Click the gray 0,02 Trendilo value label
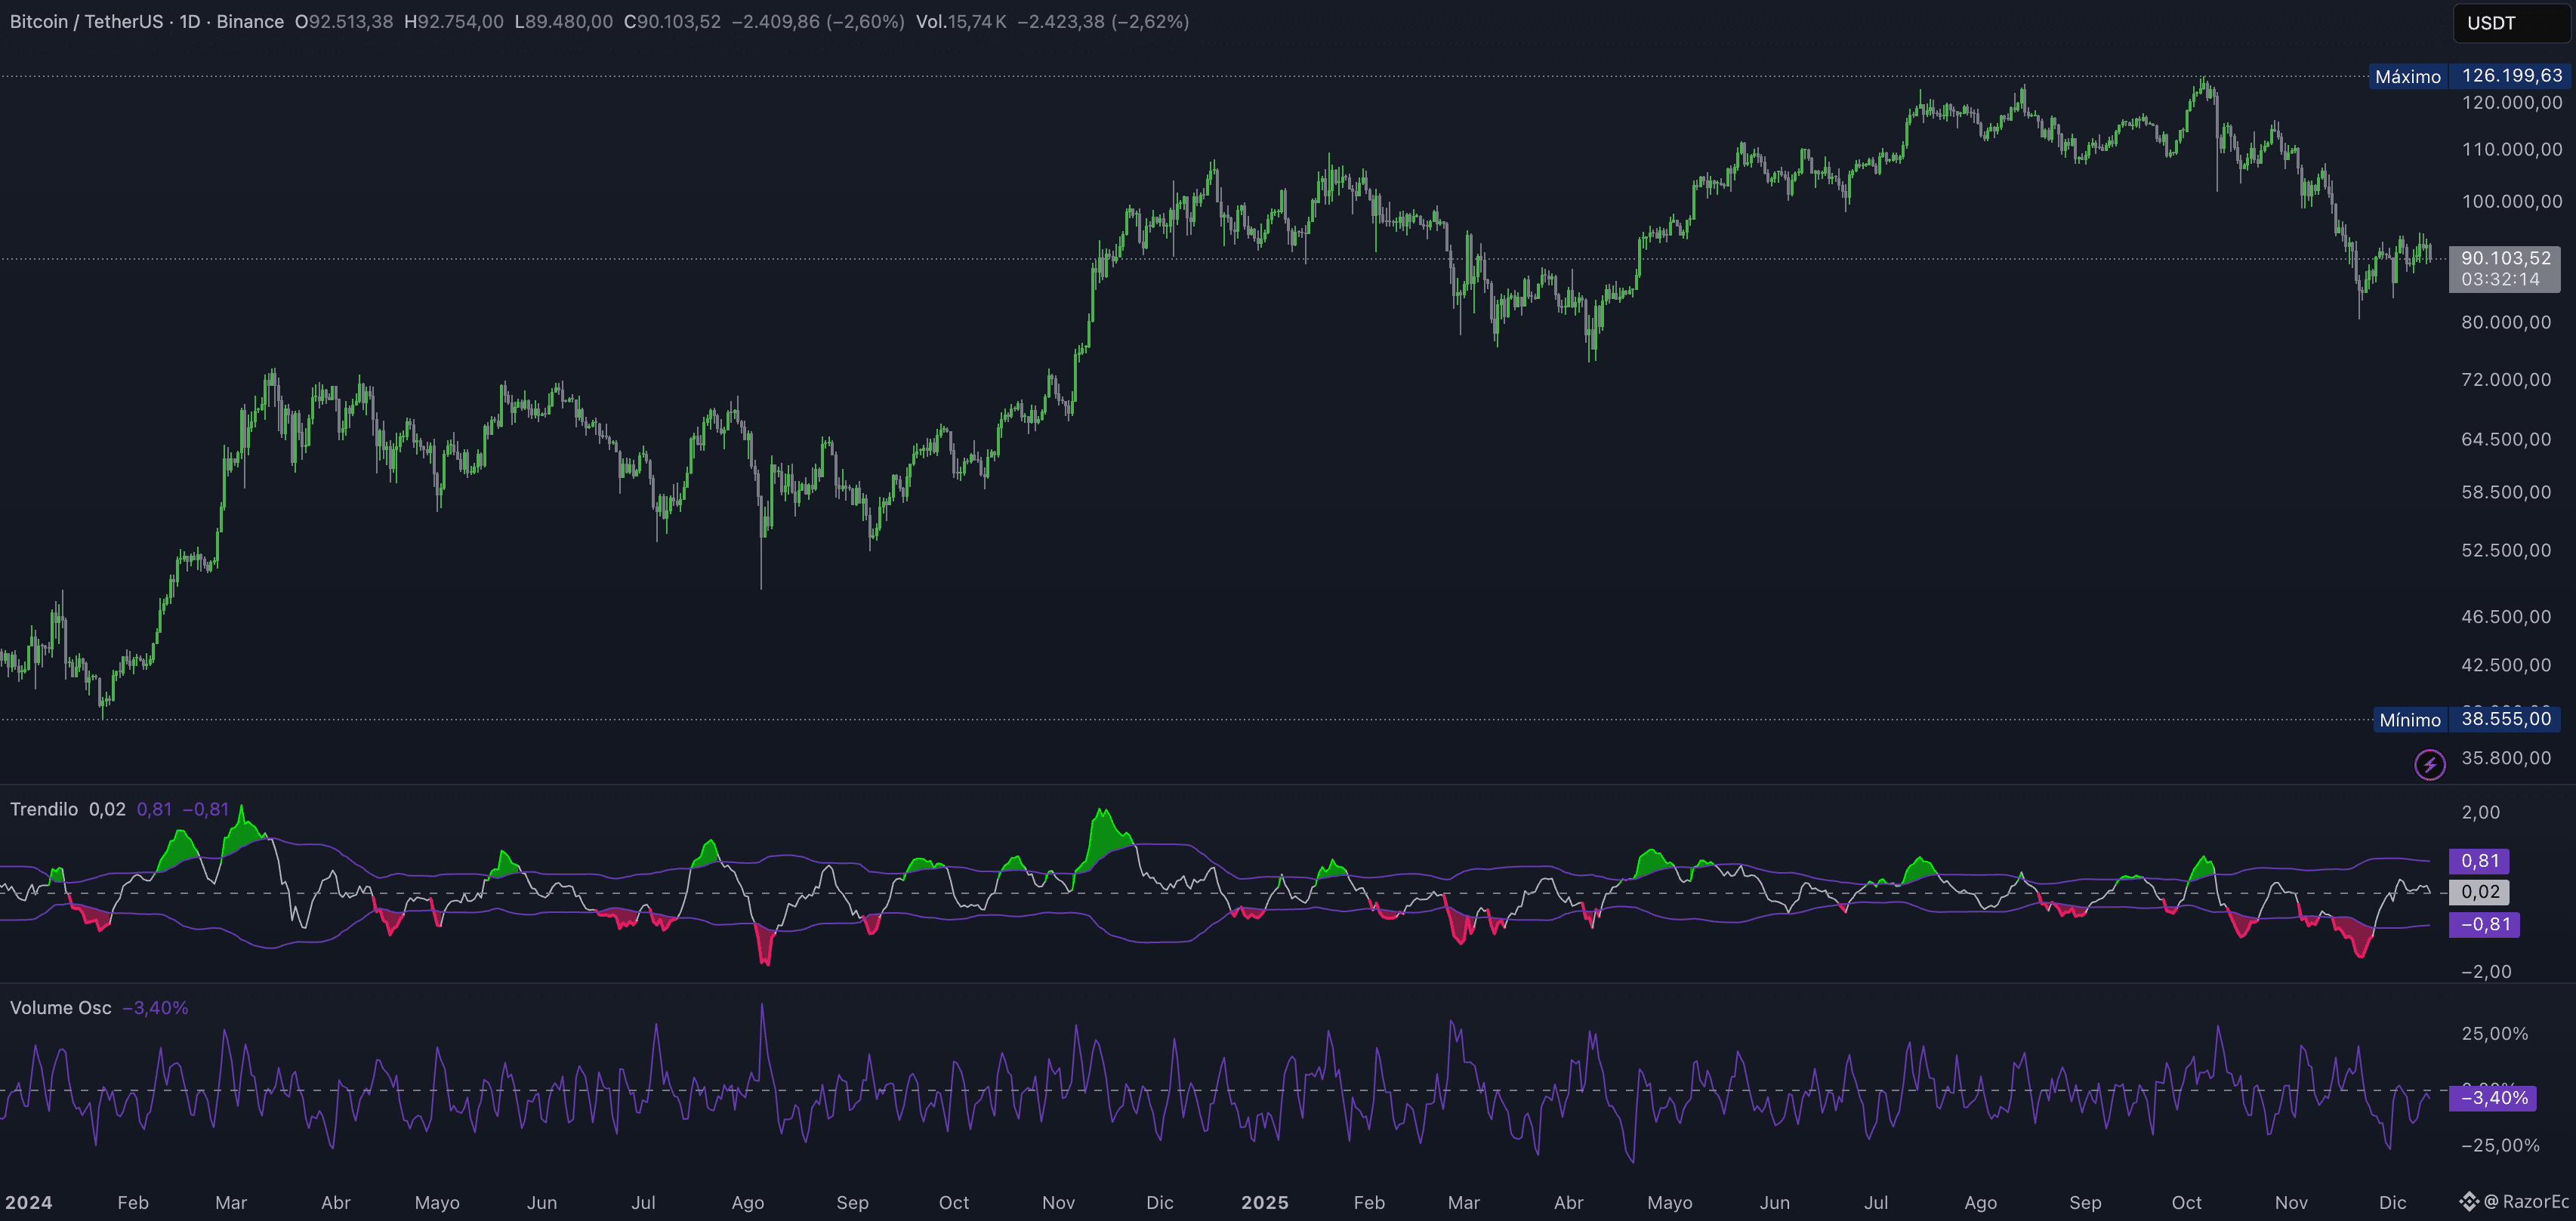This screenshot has height=1221, width=2576. pos(2479,892)
